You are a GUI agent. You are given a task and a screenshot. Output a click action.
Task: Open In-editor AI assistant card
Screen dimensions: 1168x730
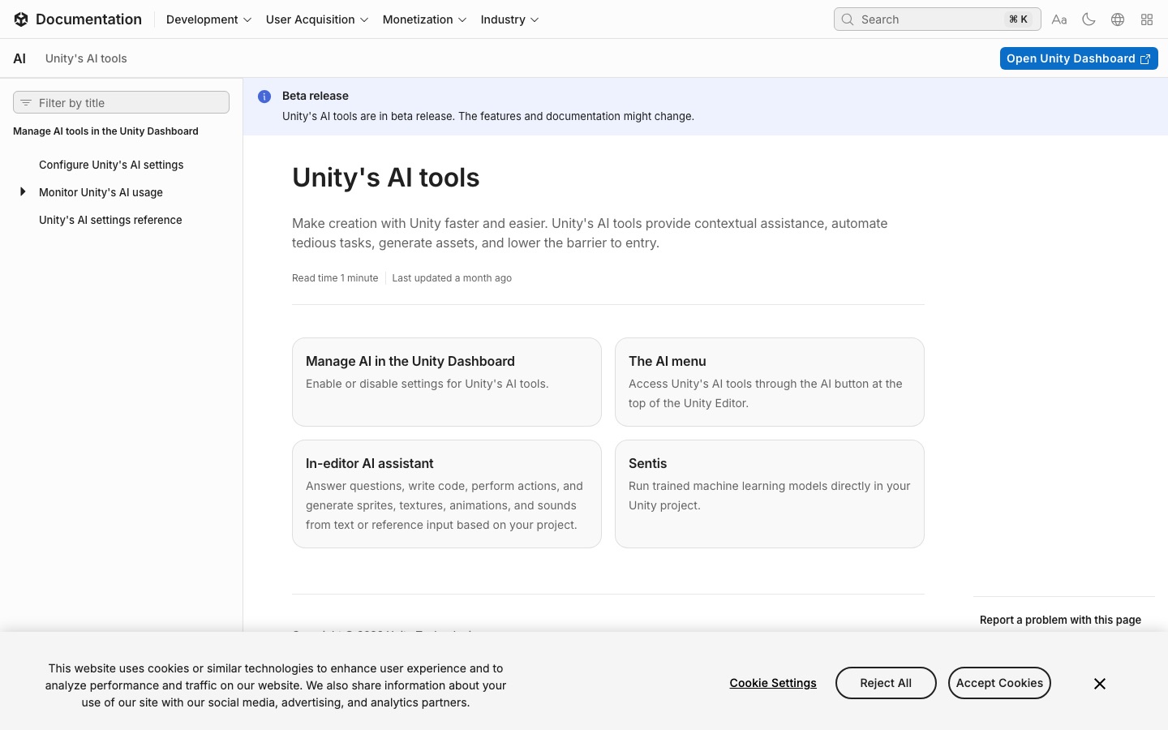447,494
